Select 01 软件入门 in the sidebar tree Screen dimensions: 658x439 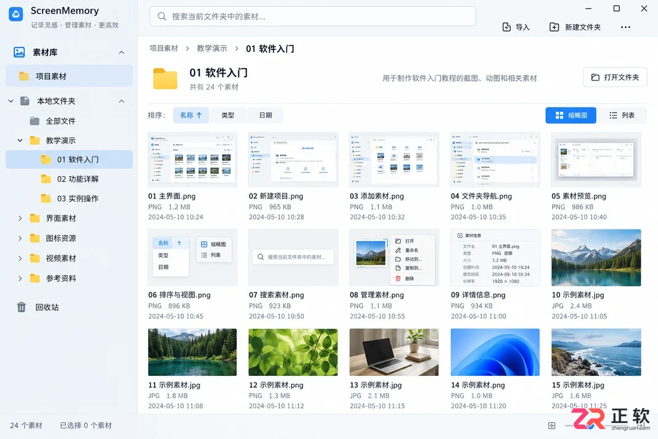tap(69, 160)
